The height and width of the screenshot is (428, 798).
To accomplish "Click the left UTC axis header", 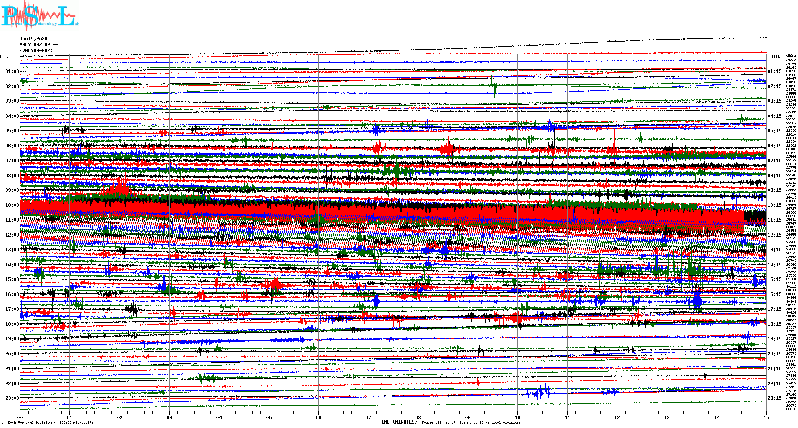I will [4, 57].
